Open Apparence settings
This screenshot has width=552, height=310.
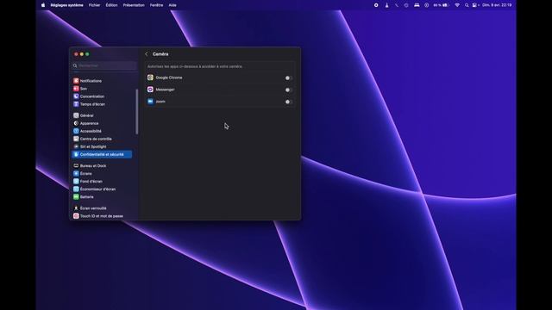tap(102, 123)
